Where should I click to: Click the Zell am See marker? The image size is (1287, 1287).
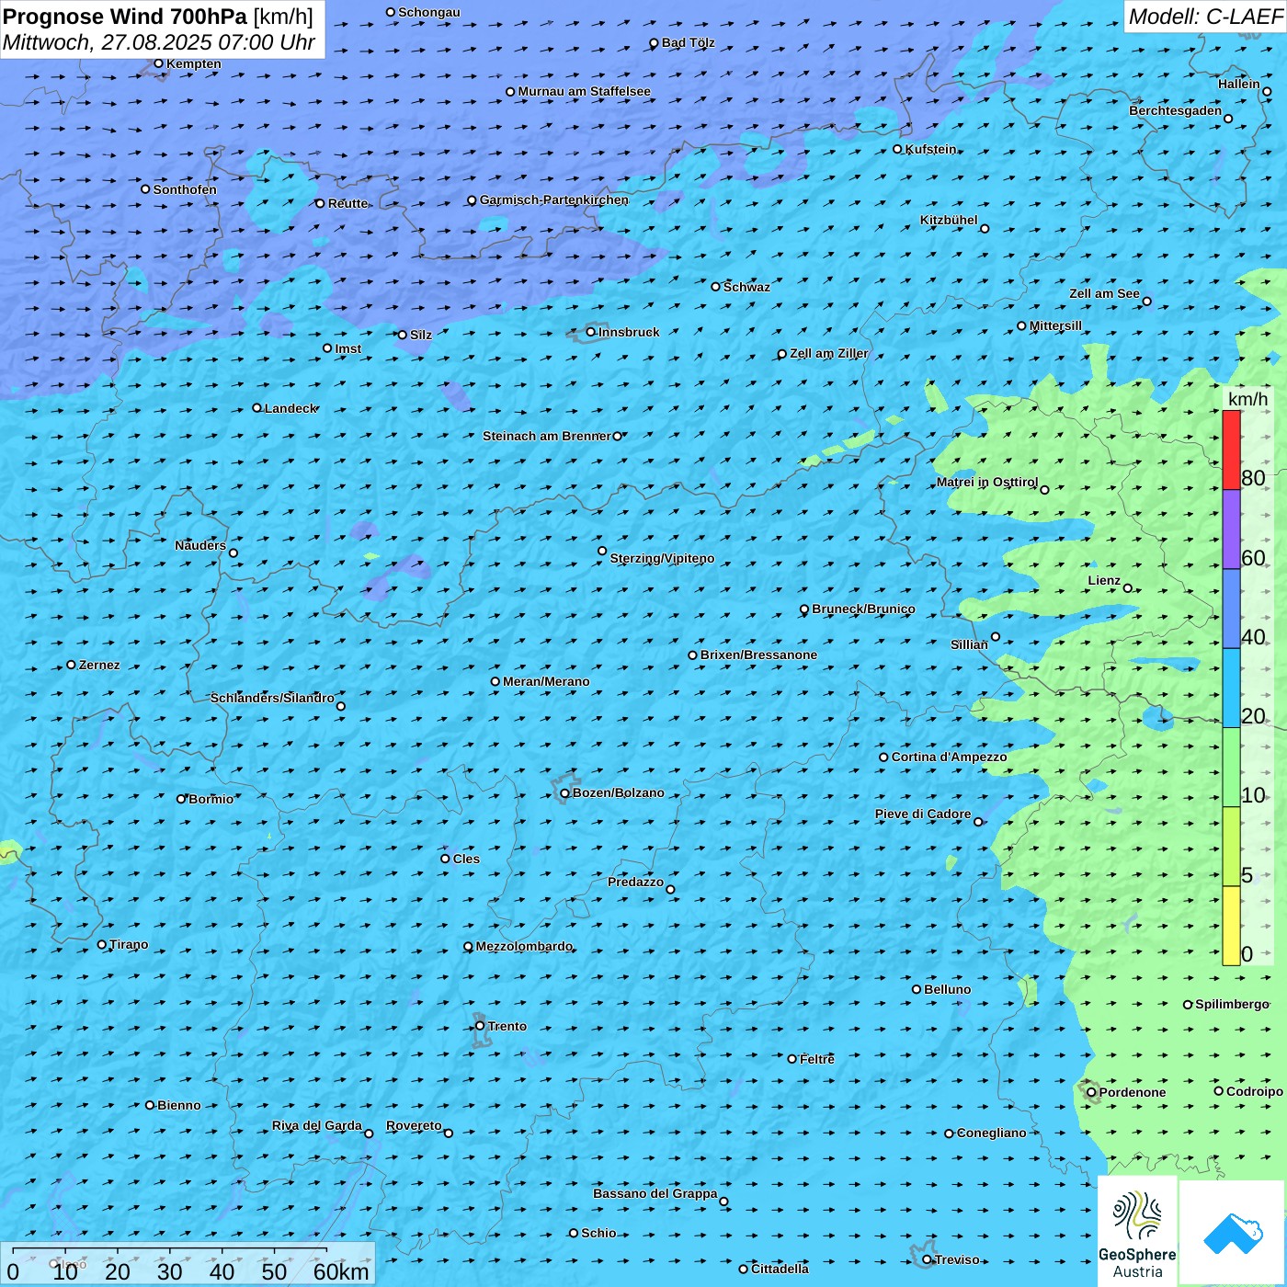[x=1146, y=302]
